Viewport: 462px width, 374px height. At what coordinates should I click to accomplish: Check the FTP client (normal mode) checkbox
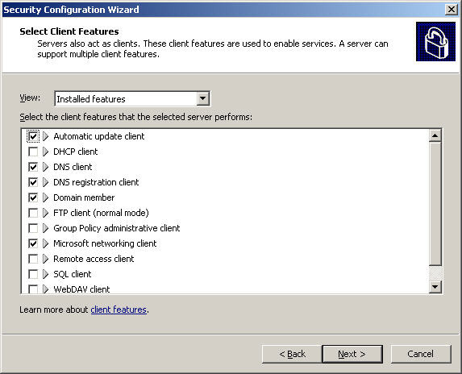(33, 213)
